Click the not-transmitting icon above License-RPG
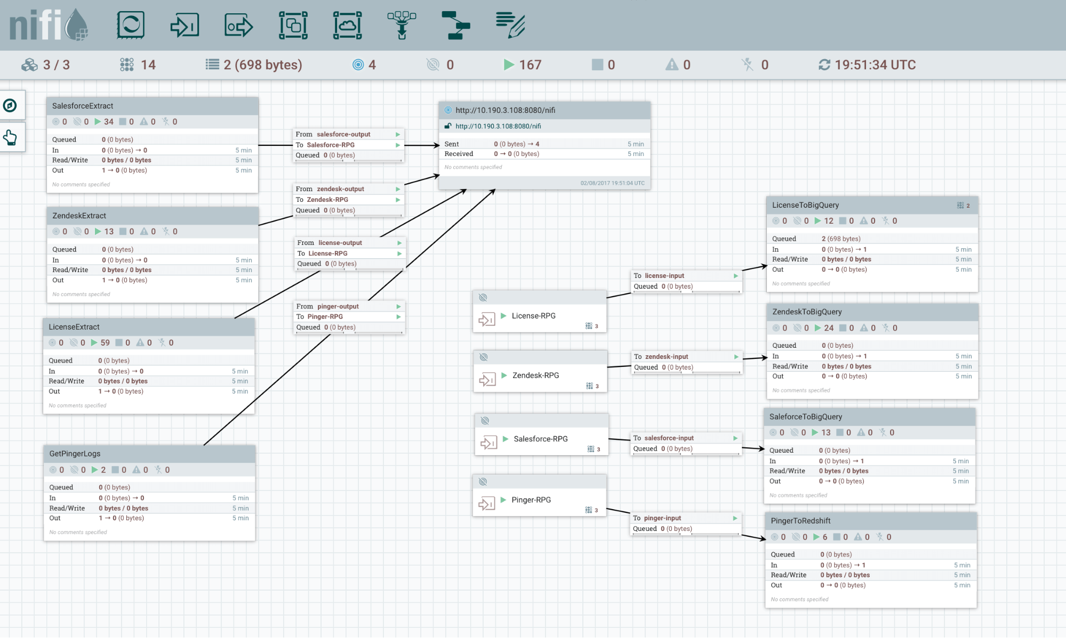This screenshot has height=638, width=1066. click(483, 298)
